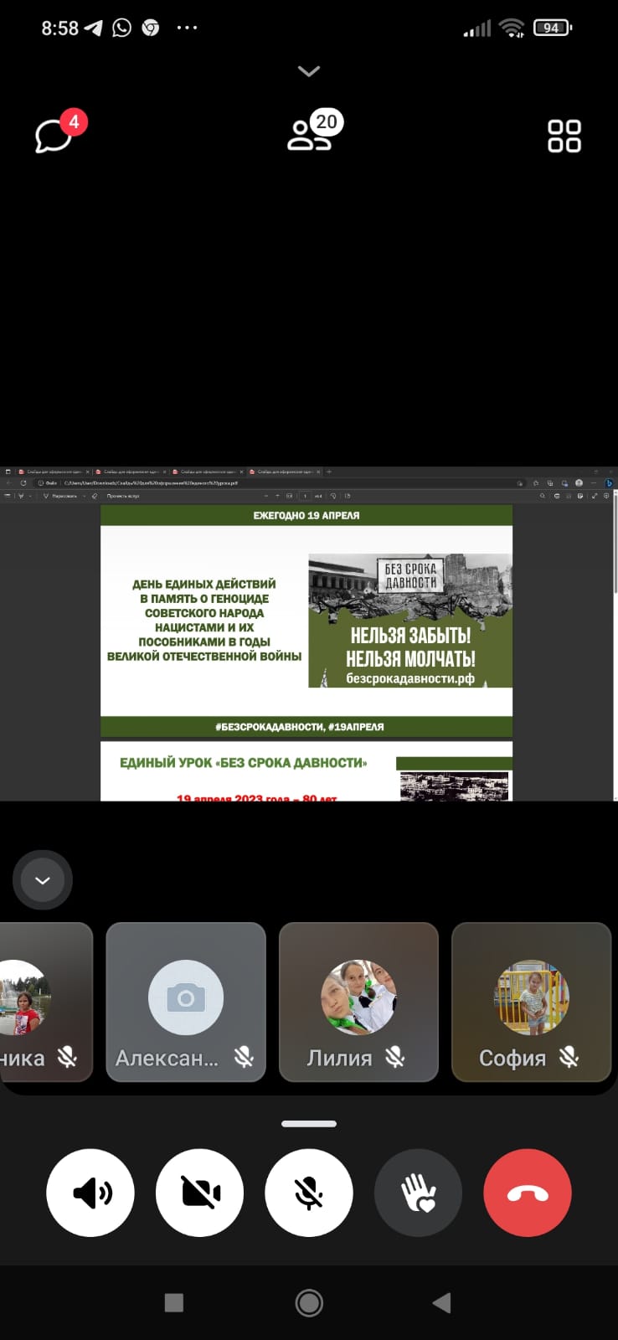Tap the Android home button
This screenshot has height=1340, width=618.
click(309, 1302)
